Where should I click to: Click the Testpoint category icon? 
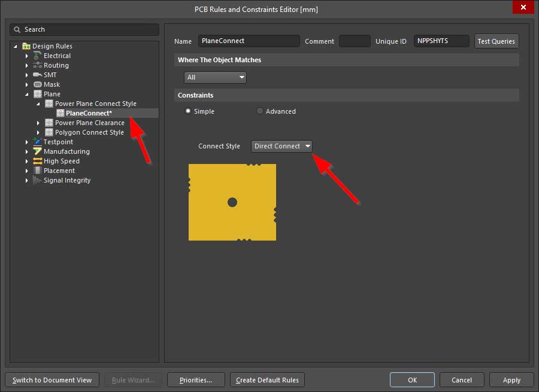pos(37,142)
